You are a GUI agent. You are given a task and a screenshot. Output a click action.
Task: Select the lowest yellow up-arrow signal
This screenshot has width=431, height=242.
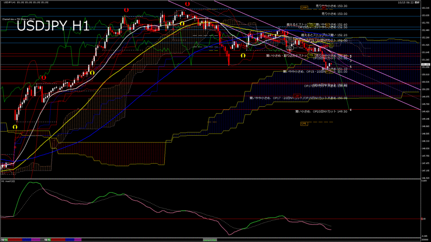tap(15, 126)
